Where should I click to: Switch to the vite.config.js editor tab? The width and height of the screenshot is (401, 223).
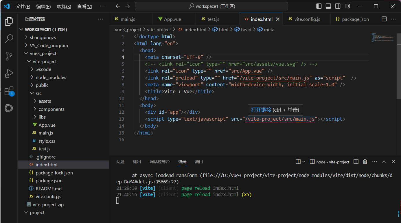(x=306, y=19)
